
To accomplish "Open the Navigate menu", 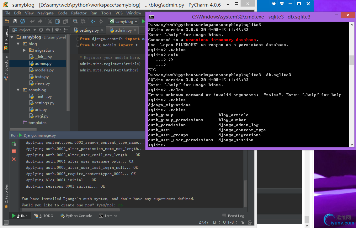I will pyautogui.click(x=45, y=13).
